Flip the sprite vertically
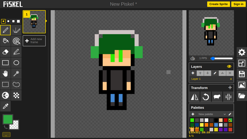 coord(194,97)
